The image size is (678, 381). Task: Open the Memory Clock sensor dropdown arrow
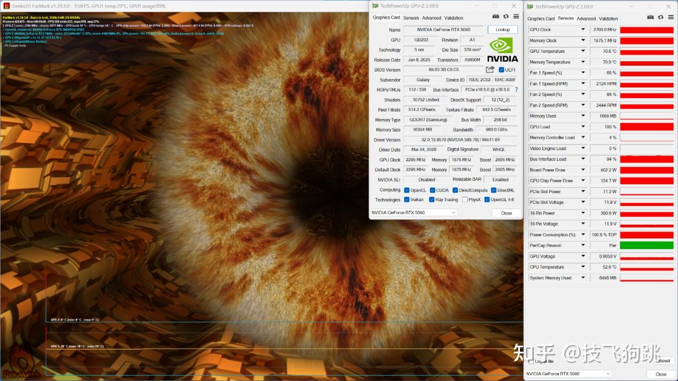coord(583,41)
